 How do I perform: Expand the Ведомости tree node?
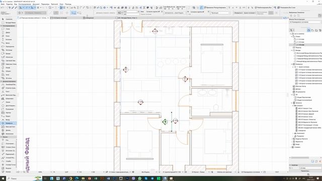(x=292, y=142)
